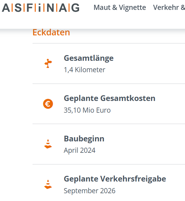Click the 35,10 Mio Euro value
Screen dimensions: 185x201
coord(87,110)
